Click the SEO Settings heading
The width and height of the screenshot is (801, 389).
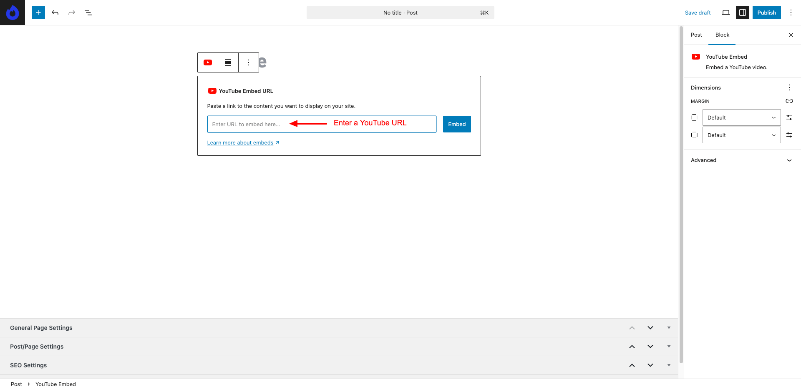coord(28,365)
